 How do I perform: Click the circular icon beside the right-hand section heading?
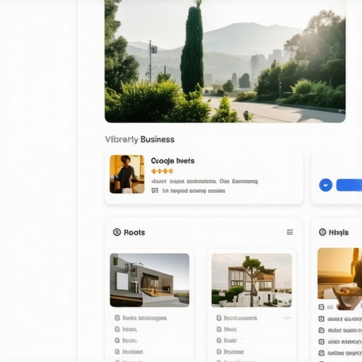click(322, 232)
